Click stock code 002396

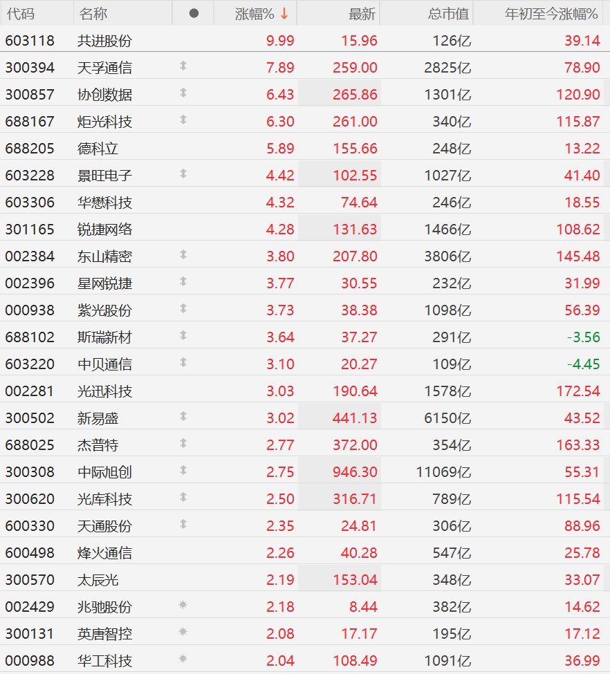click(x=30, y=283)
